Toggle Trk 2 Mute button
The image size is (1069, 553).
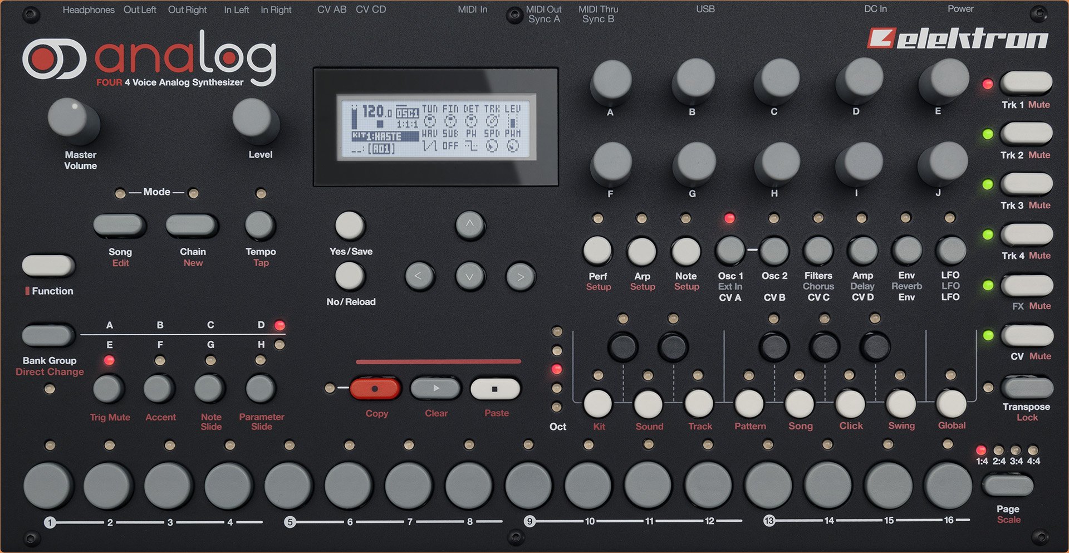tap(1026, 134)
